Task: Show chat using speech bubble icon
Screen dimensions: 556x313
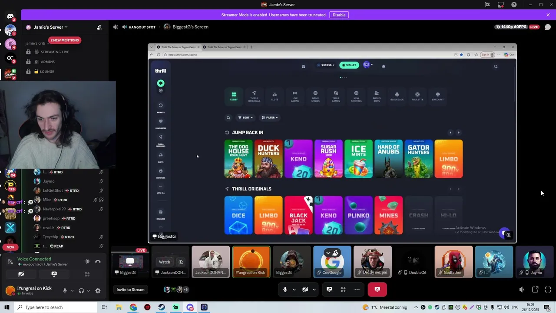Action: pos(548,27)
